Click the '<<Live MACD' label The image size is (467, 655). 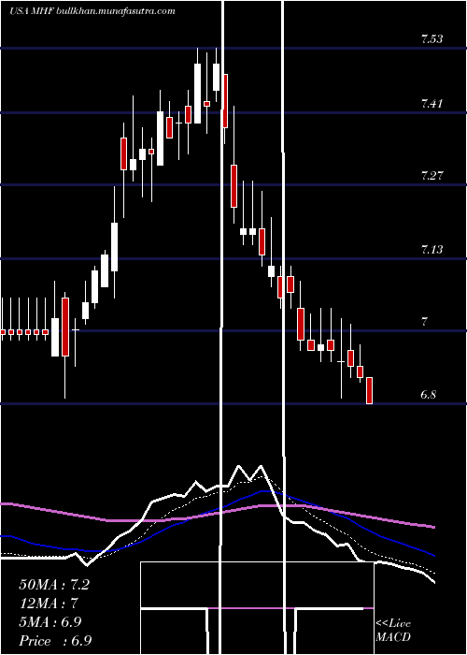click(x=393, y=631)
